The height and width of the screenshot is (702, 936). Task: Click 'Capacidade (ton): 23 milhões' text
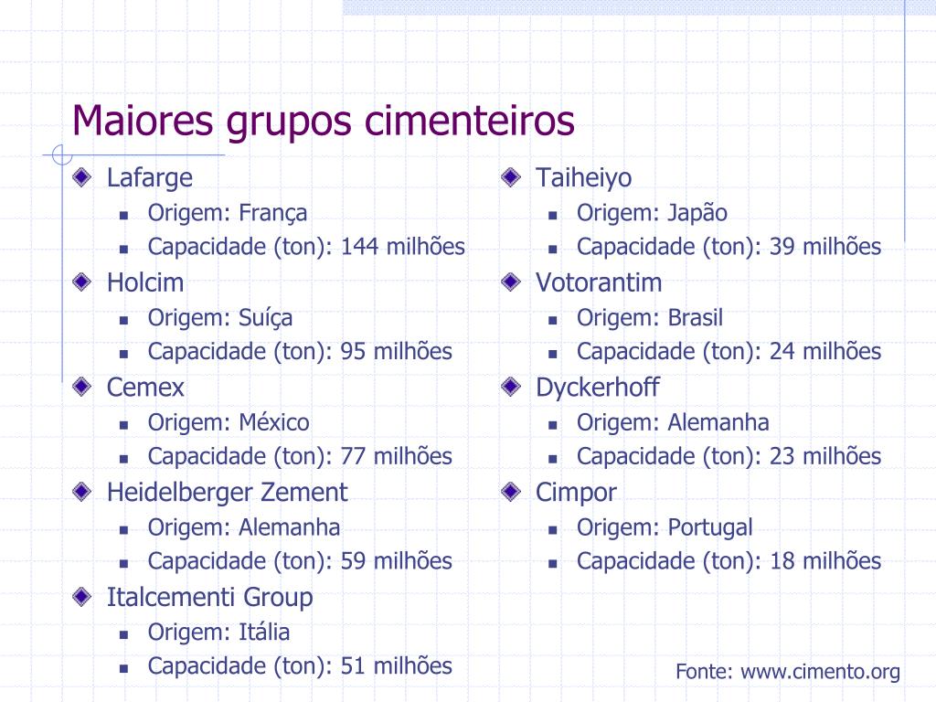(x=729, y=457)
